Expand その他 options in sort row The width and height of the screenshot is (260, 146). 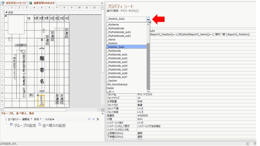[x=50, y=119]
